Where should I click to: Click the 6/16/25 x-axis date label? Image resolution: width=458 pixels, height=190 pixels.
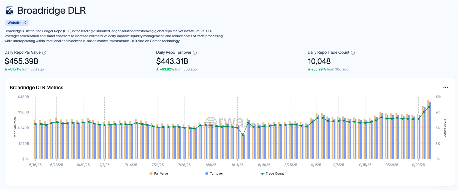coord(35,165)
